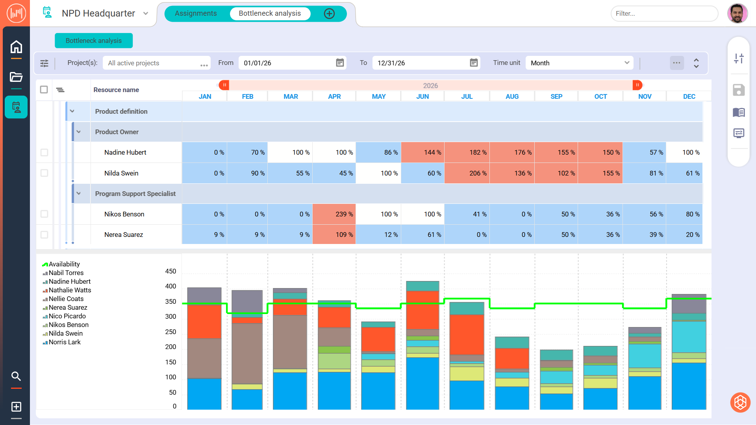The image size is (756, 425).
Task: Click the save disk icon
Action: (739, 90)
